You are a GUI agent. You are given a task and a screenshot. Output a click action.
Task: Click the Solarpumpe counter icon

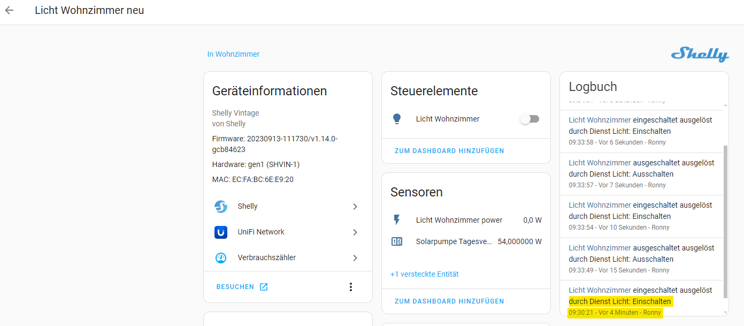tap(397, 241)
